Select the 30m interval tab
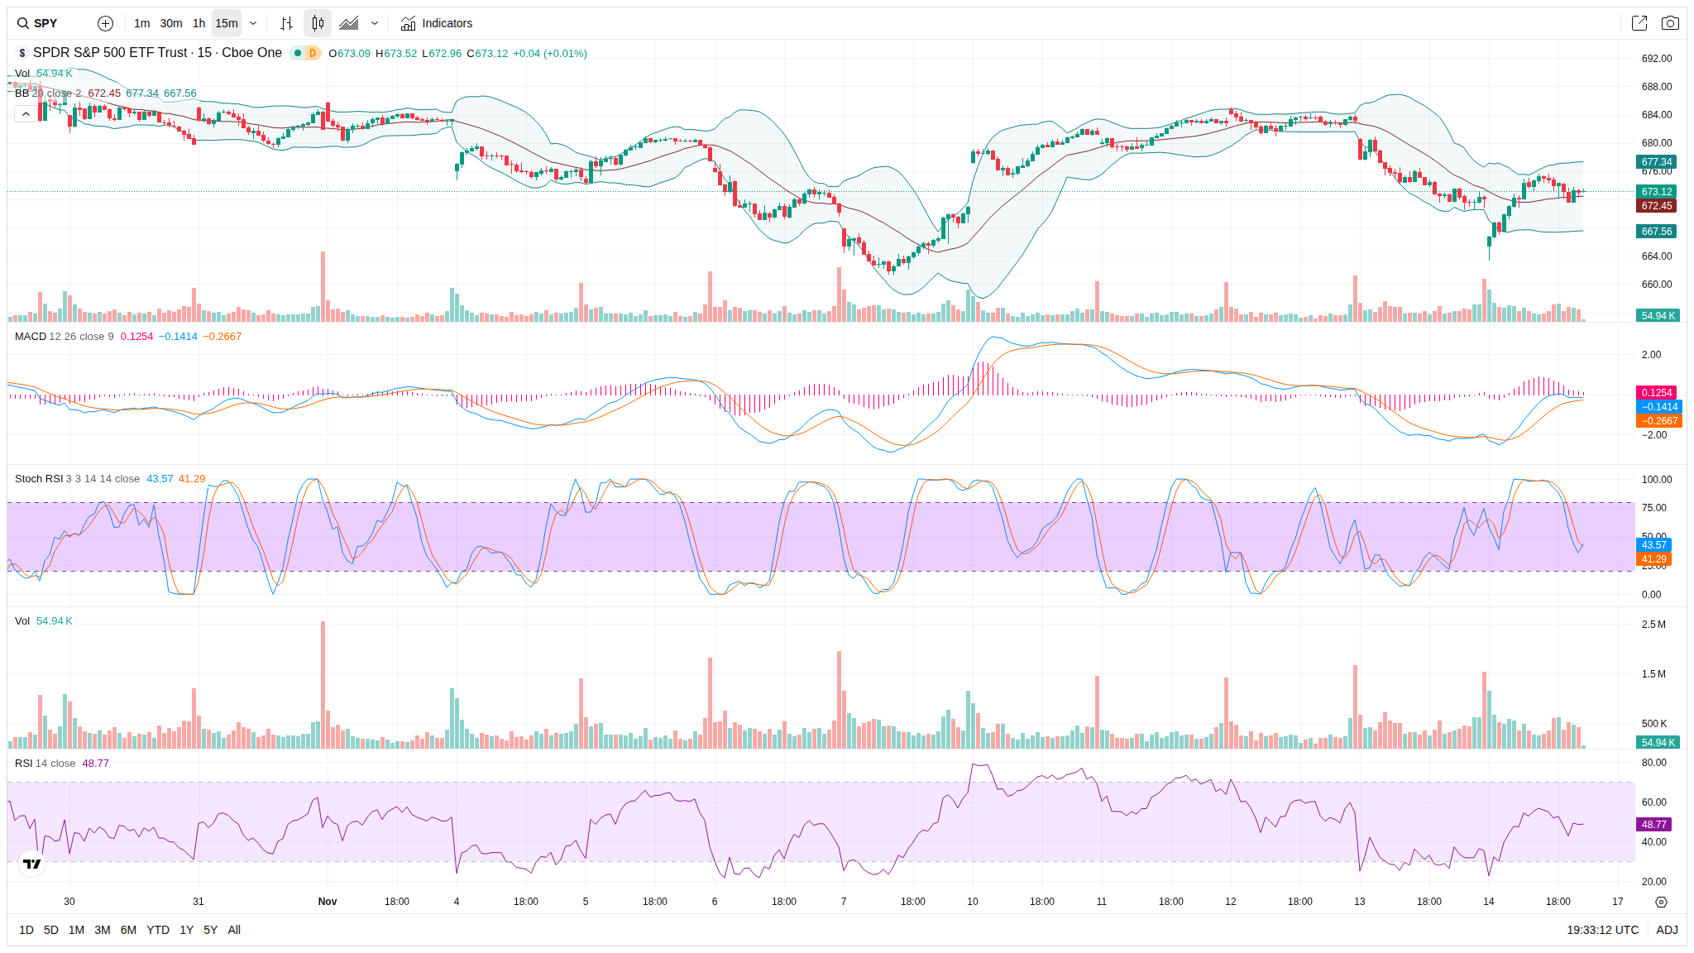Viewport: 1694px width, 953px height. (171, 23)
